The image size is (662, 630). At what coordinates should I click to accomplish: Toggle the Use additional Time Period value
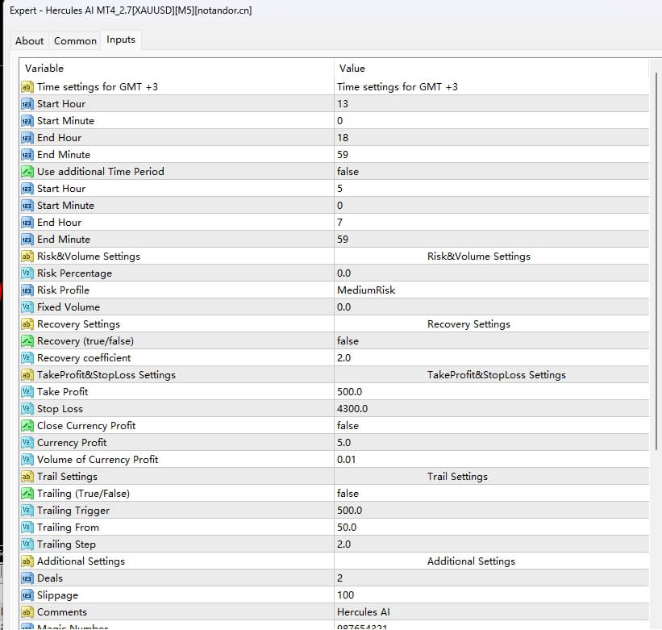(x=348, y=172)
